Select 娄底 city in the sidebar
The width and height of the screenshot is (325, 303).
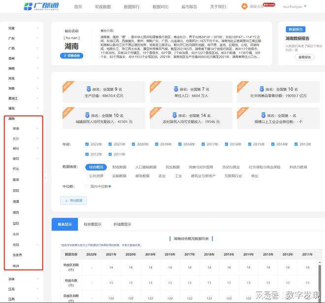point(16,180)
